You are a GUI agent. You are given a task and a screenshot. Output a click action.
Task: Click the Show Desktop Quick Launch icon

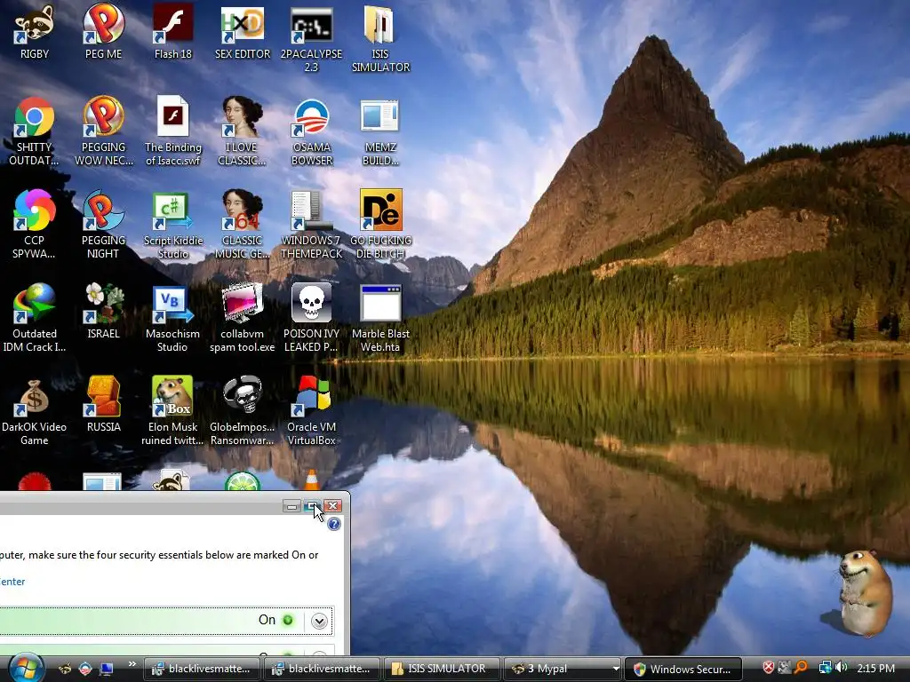click(107, 669)
